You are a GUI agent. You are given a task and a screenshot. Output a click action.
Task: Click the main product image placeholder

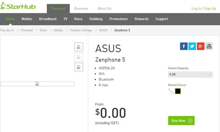click(37, 84)
